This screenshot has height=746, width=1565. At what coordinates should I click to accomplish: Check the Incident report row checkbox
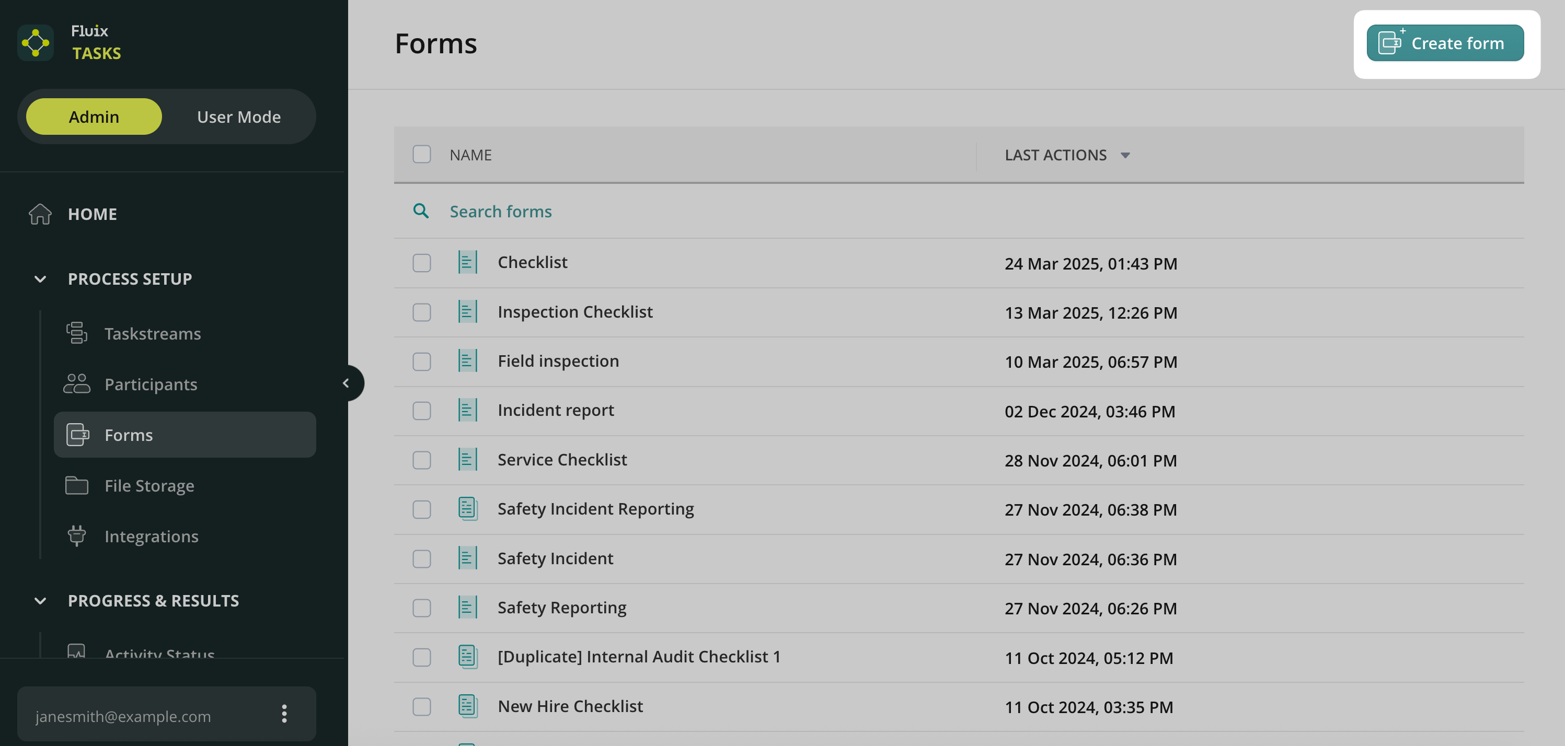[422, 411]
